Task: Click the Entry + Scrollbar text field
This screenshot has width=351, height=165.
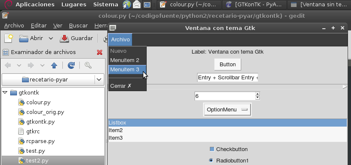Action: [228, 78]
